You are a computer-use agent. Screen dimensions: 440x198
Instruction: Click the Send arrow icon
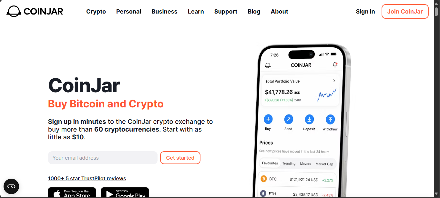click(x=288, y=120)
